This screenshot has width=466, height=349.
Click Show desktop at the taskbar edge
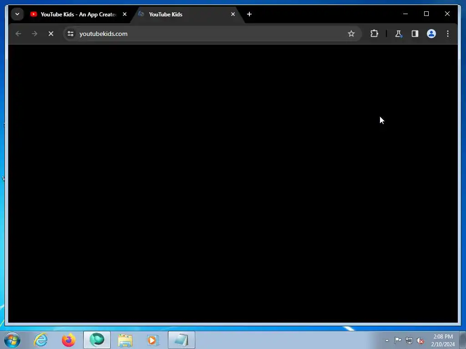[463, 340]
